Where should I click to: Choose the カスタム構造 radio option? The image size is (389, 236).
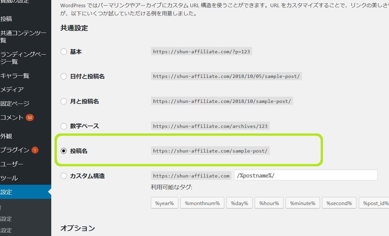click(64, 176)
